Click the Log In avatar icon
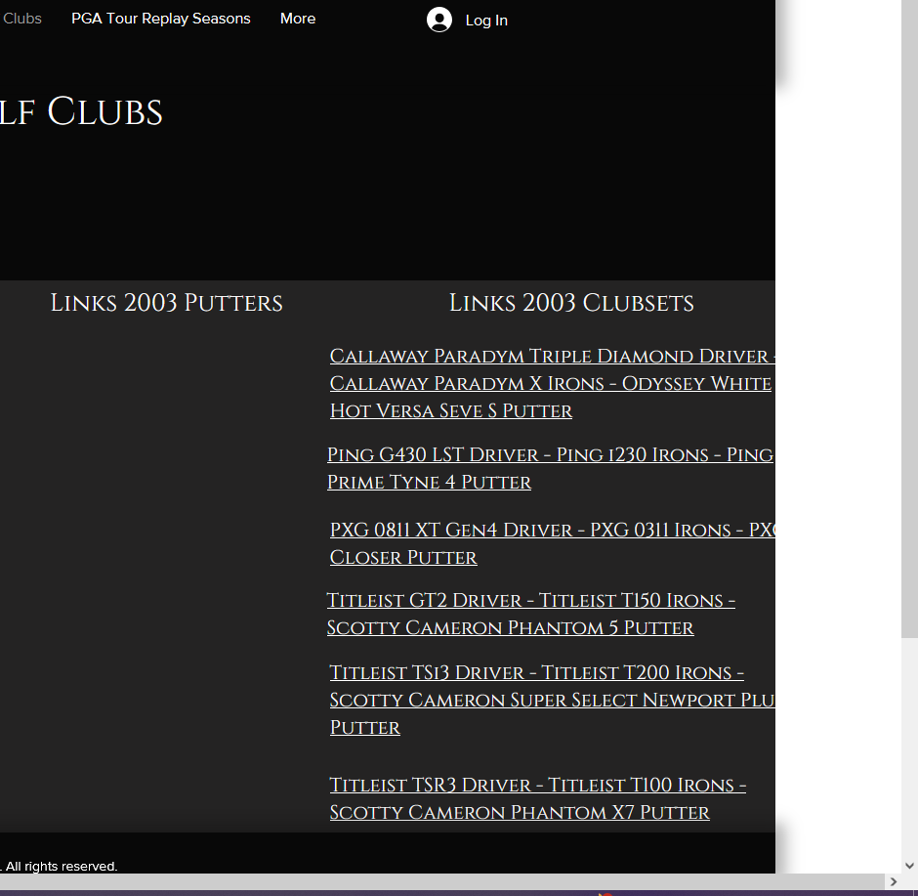This screenshot has height=896, width=918. (x=439, y=20)
